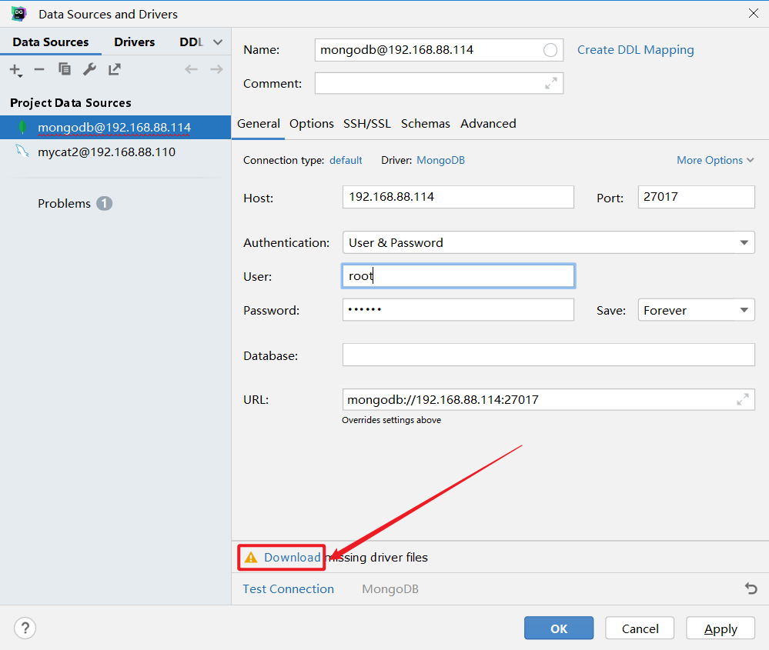The width and height of the screenshot is (769, 650).
Task: Focus the Comment input field
Action: click(439, 83)
